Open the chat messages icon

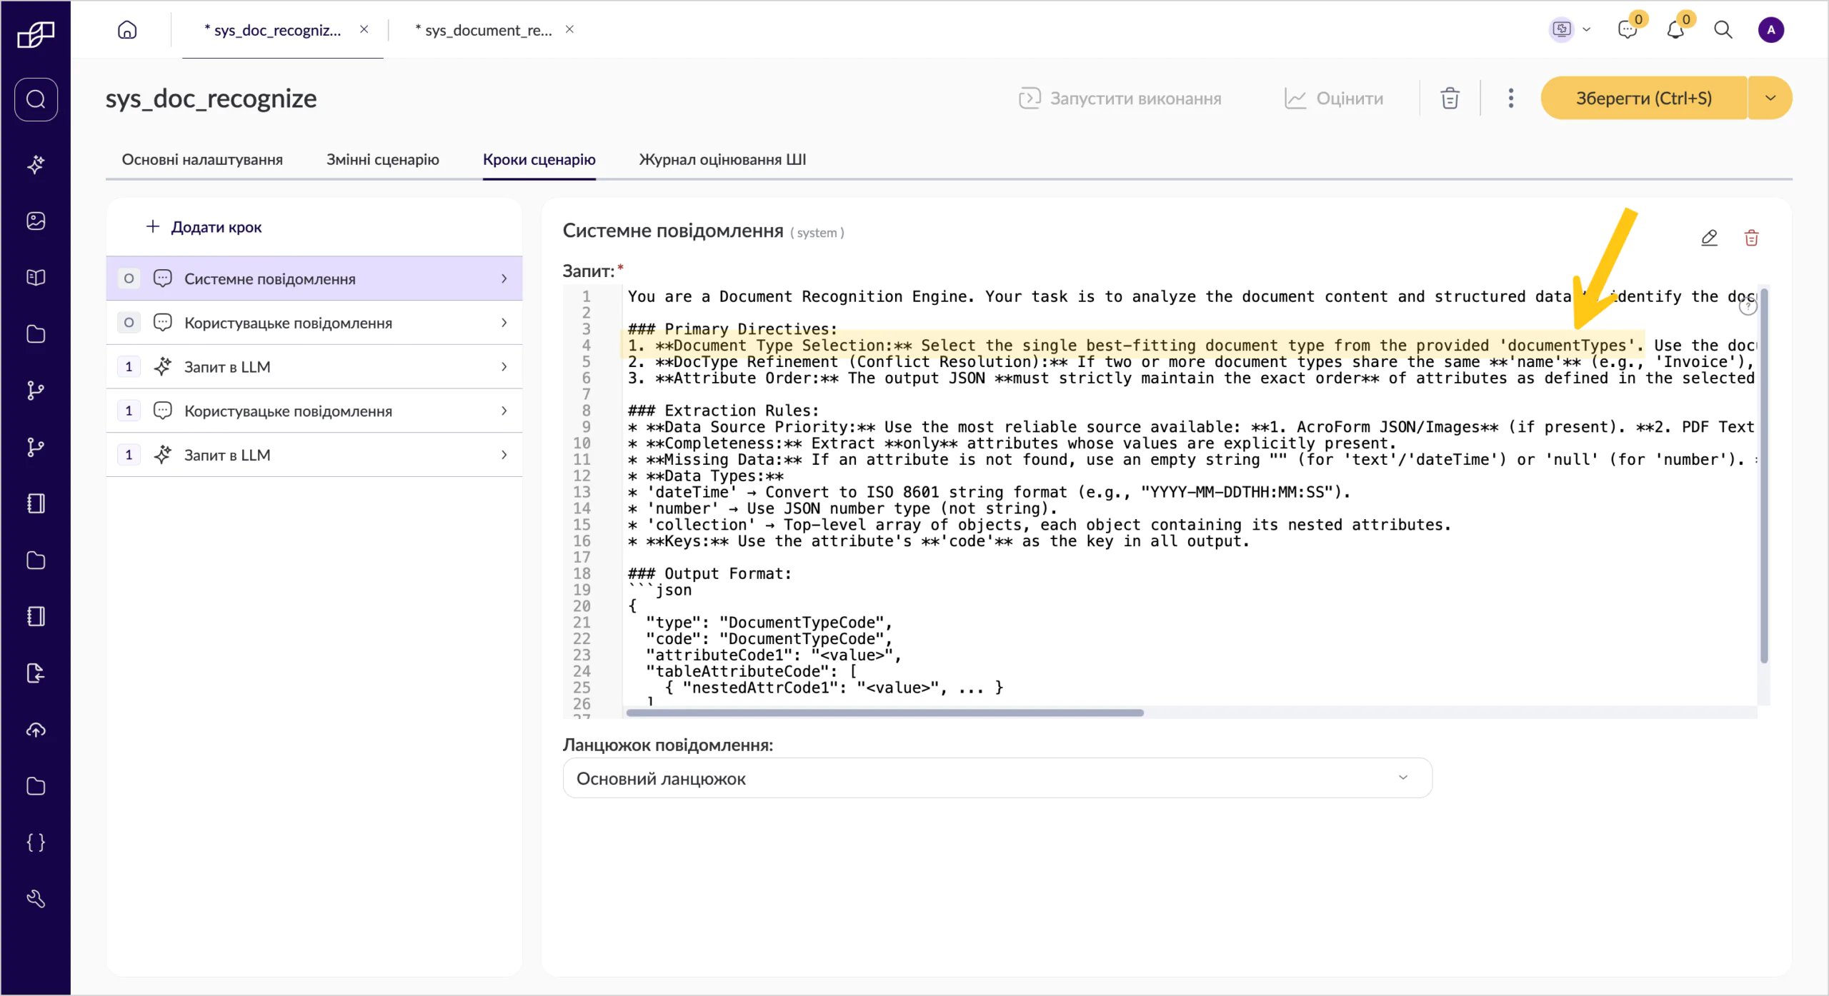[x=1628, y=30]
